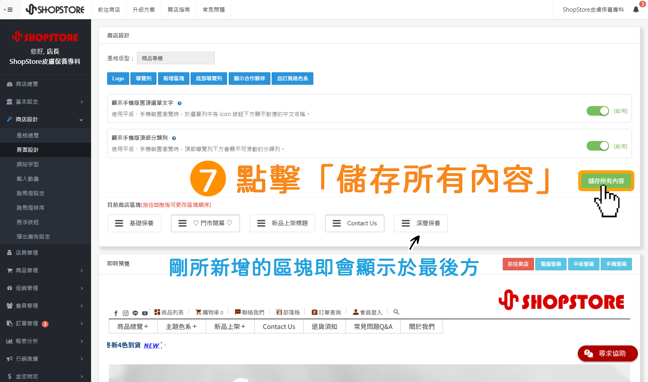Click the 訂單查詢 clipboard icon in preview
This screenshot has width=648, height=382.
pyautogui.click(x=315, y=312)
